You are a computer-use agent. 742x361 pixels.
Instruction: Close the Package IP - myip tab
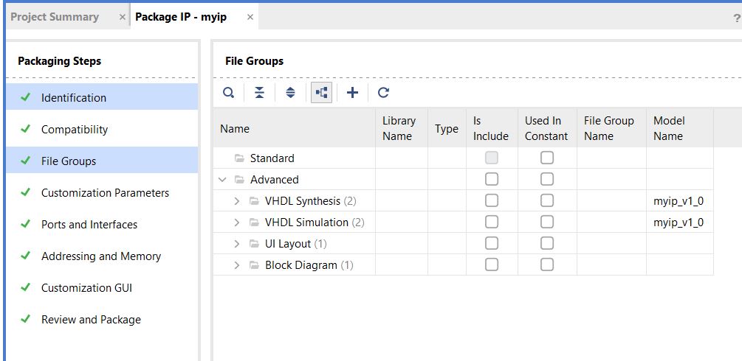[x=250, y=17]
